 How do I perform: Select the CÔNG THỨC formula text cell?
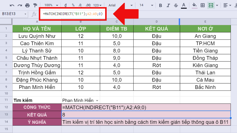click(x=146, y=107)
